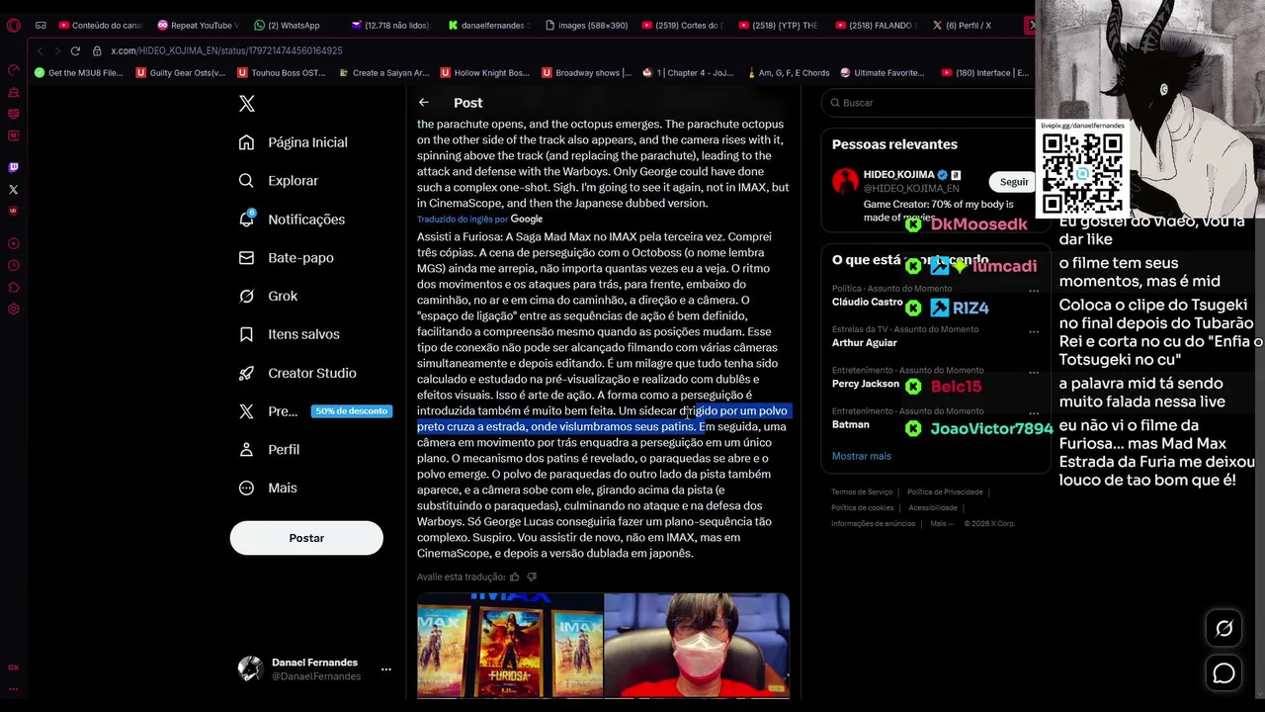Go back with the Post arrow icon
Viewport: 1265px width, 712px height.
tap(423, 103)
